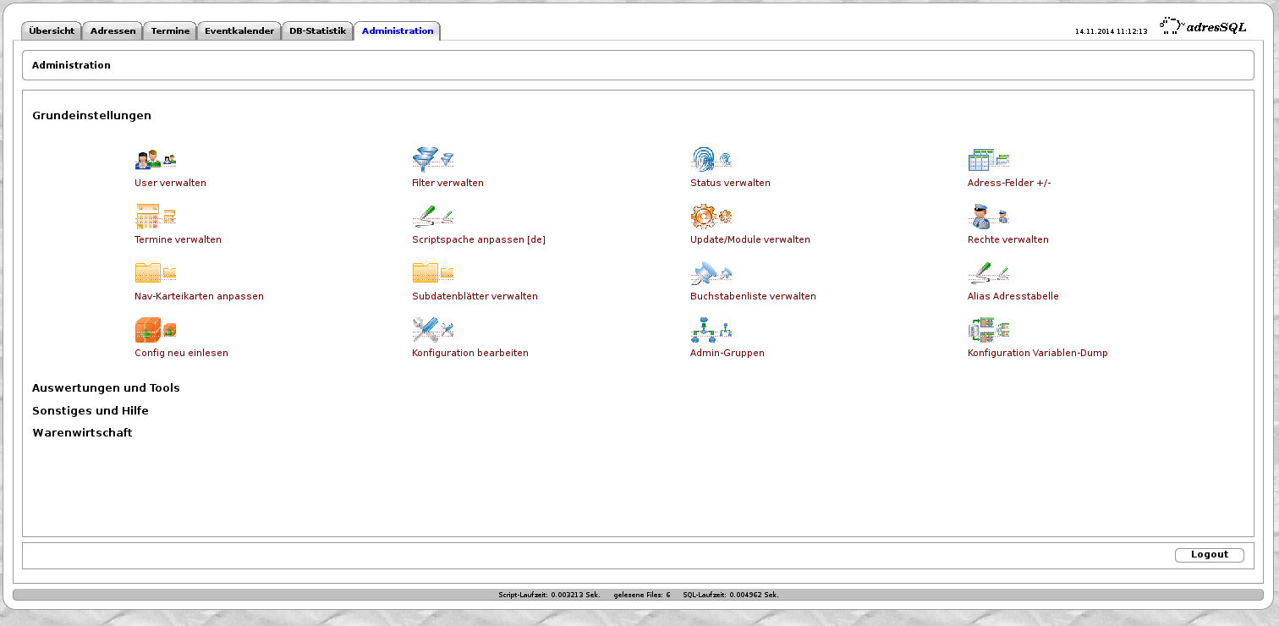This screenshot has height=626, width=1279.
Task: Open User verwalten via its icon
Action: [155, 159]
